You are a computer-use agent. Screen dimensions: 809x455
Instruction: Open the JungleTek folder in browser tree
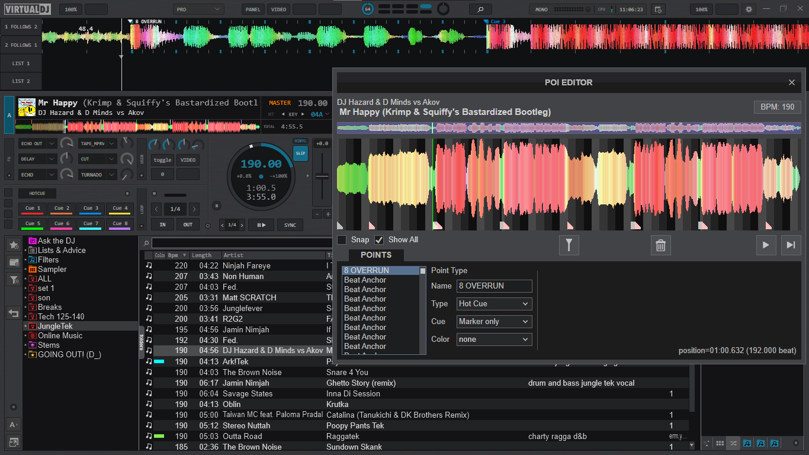(x=55, y=326)
